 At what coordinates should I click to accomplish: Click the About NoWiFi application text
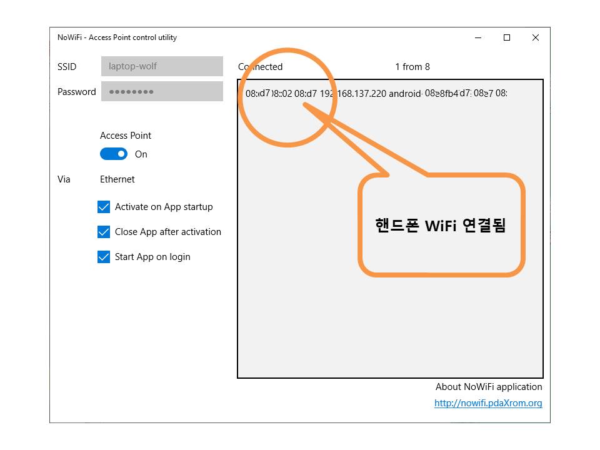[489, 387]
